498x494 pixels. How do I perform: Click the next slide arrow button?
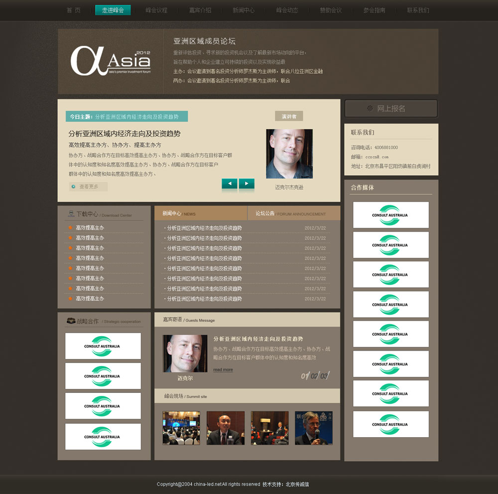click(x=247, y=184)
